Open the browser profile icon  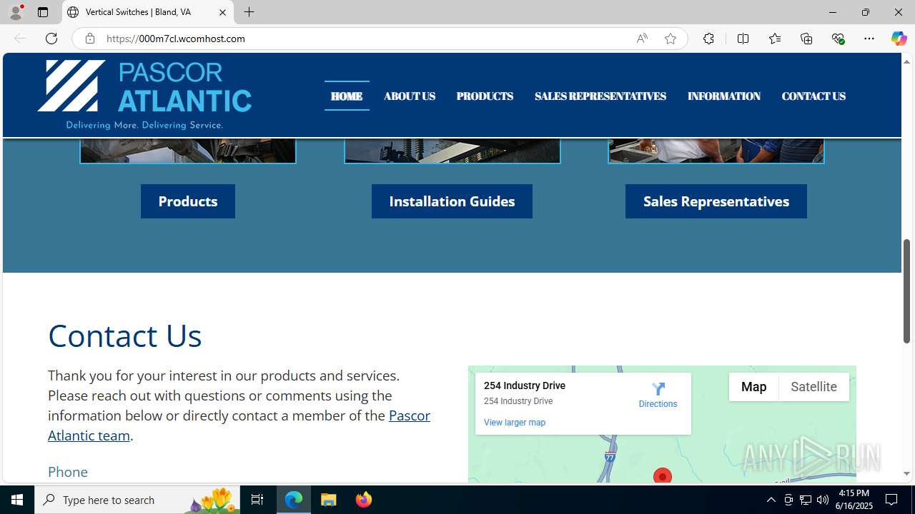coord(16,12)
